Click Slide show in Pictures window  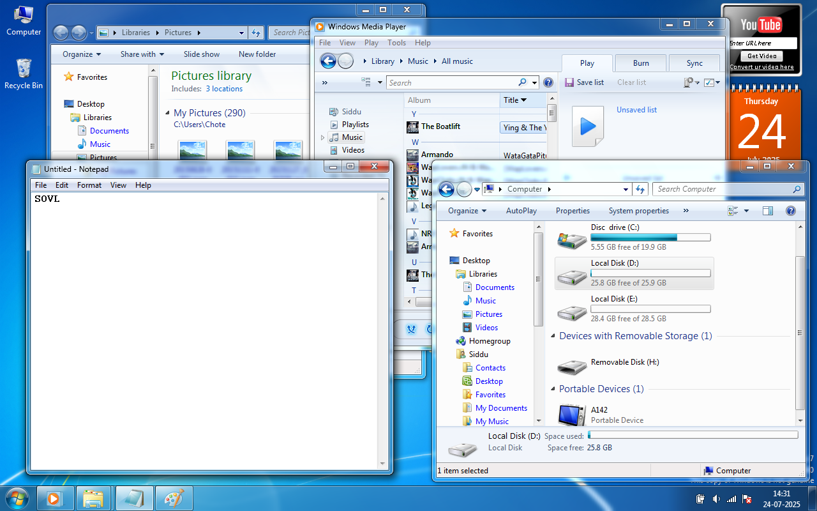[x=202, y=54]
